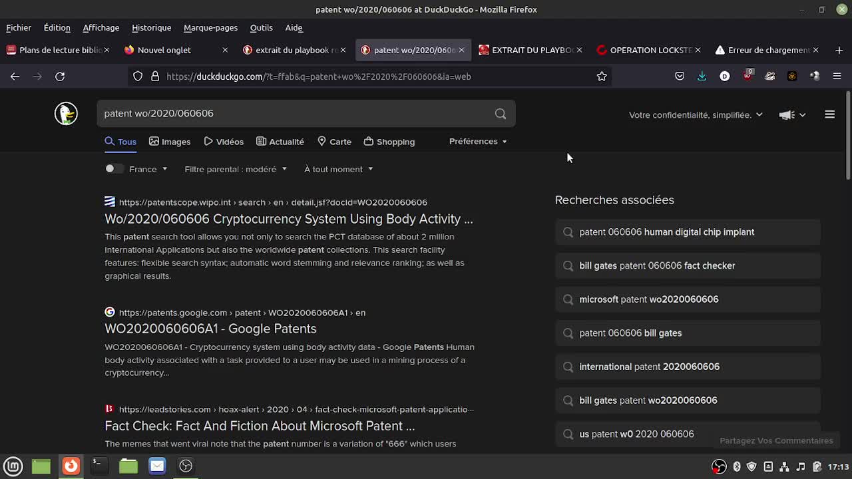Open the Firefox hamburger application menu

click(837, 77)
